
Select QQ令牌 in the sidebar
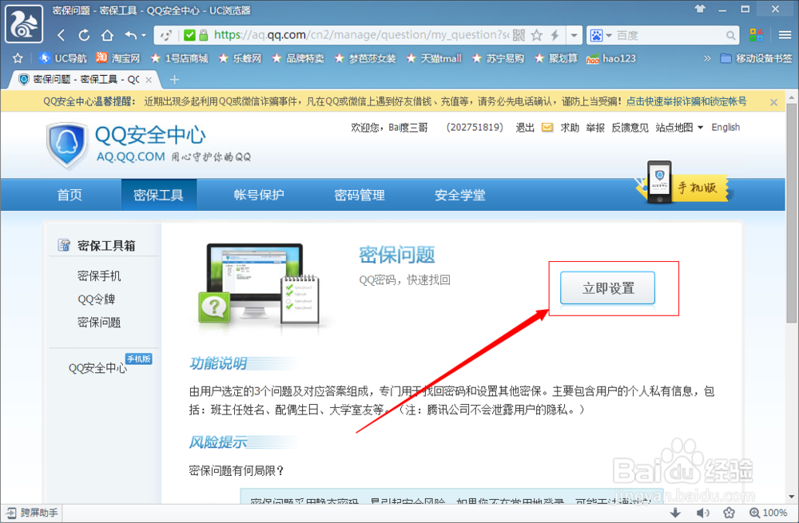pyautogui.click(x=97, y=299)
